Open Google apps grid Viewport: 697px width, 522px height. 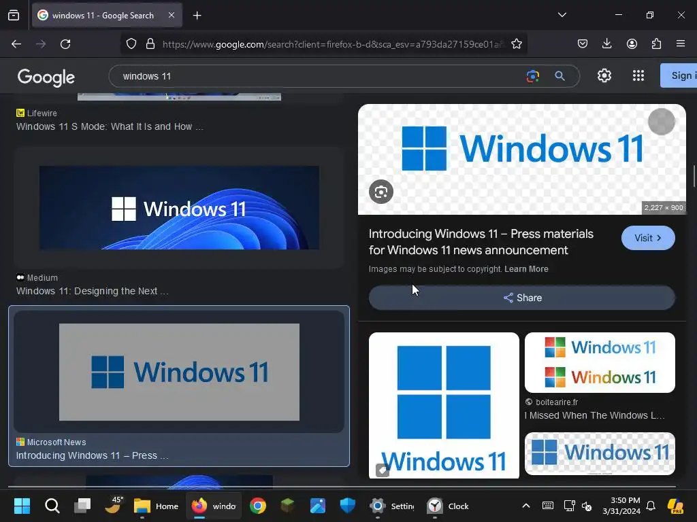pyautogui.click(x=638, y=76)
